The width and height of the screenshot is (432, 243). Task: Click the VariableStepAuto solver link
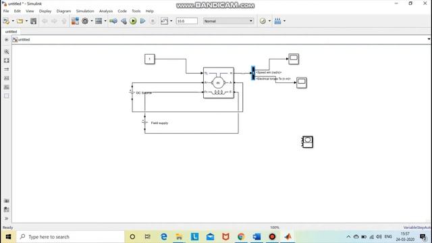coord(417,227)
